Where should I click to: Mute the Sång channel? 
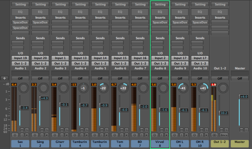click(42, 130)
